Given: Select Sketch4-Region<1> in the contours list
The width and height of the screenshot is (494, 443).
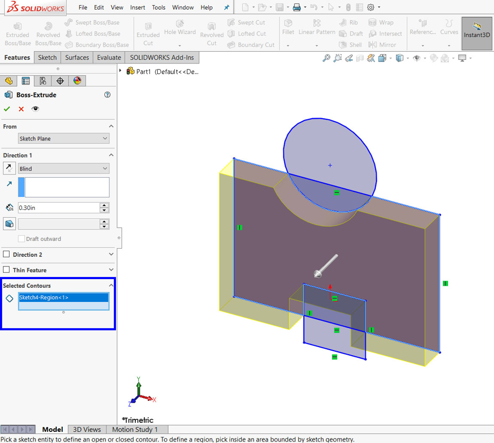Looking at the screenshot, I should pyautogui.click(x=63, y=298).
